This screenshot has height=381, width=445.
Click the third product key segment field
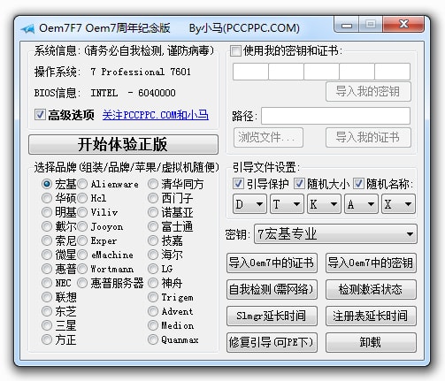pos(321,72)
